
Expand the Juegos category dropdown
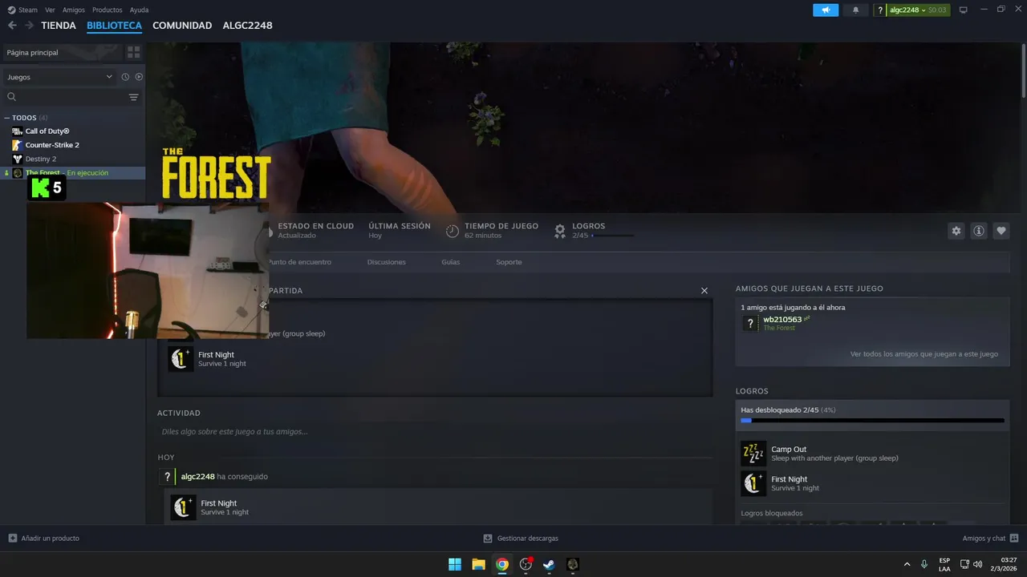click(60, 77)
